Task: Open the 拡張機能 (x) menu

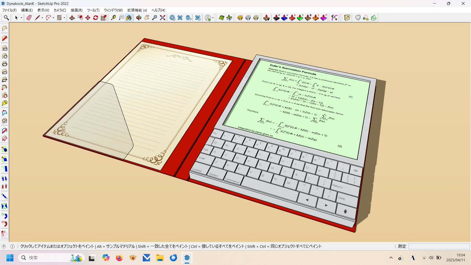Action: [137, 10]
